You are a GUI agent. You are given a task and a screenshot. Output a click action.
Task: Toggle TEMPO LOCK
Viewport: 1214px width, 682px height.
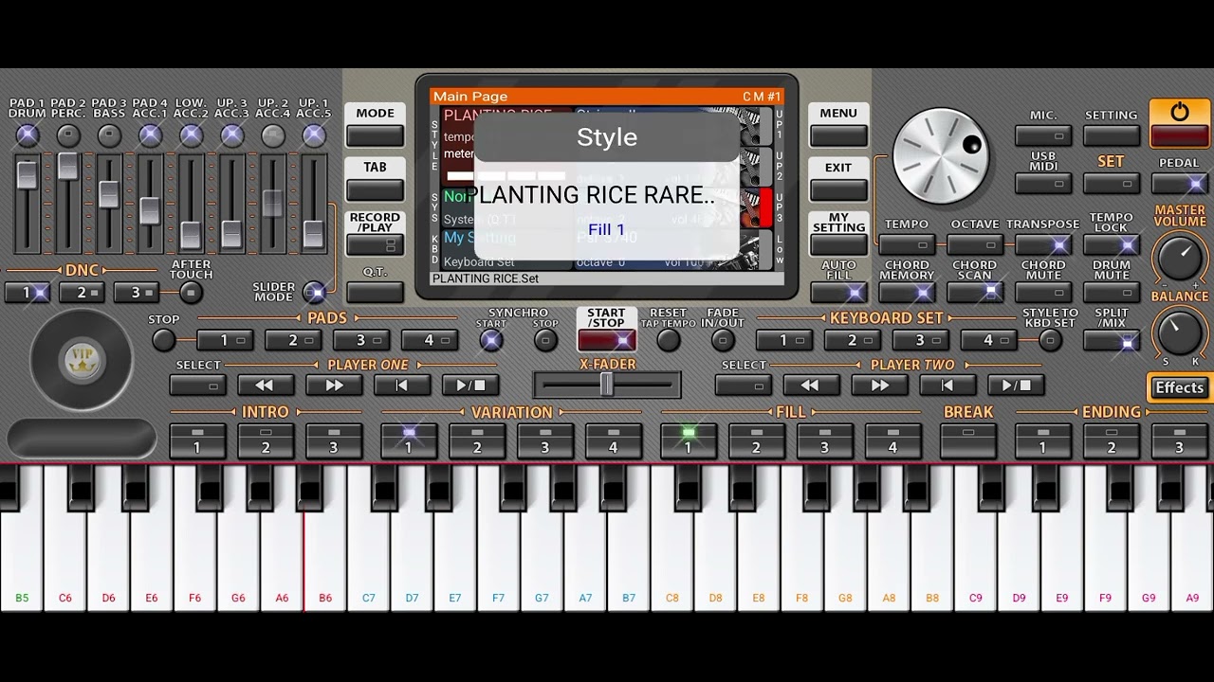click(1112, 245)
